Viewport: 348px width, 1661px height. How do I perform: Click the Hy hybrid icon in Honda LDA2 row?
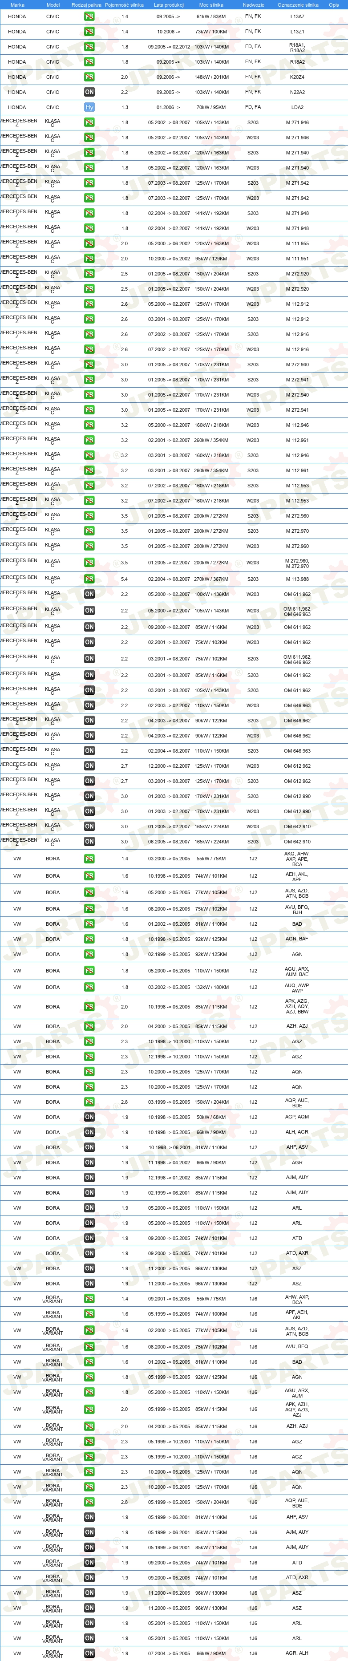tap(89, 107)
